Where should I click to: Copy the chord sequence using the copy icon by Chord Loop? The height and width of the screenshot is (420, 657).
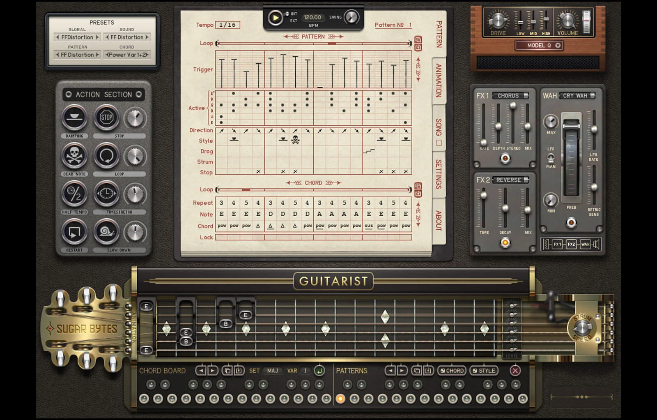click(x=418, y=186)
